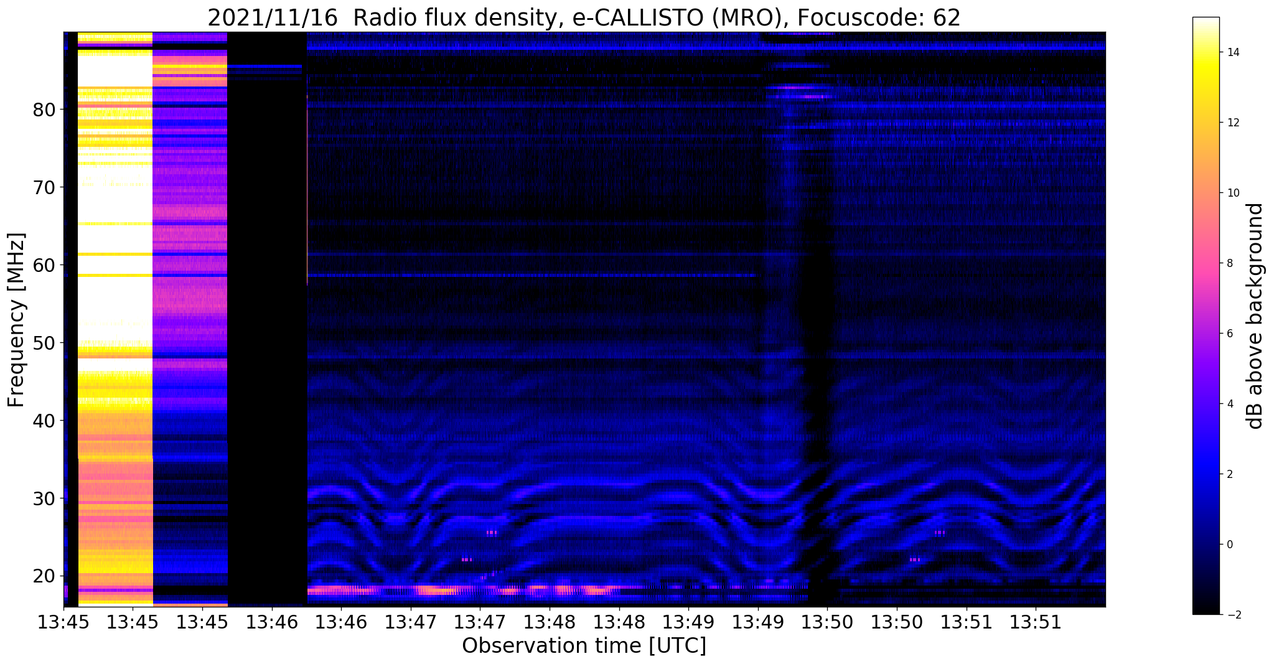Screen dimensions: 1274x664
Task: Select the 'Frequency [MHz]' y-axis label
Action: pyautogui.click(x=17, y=320)
